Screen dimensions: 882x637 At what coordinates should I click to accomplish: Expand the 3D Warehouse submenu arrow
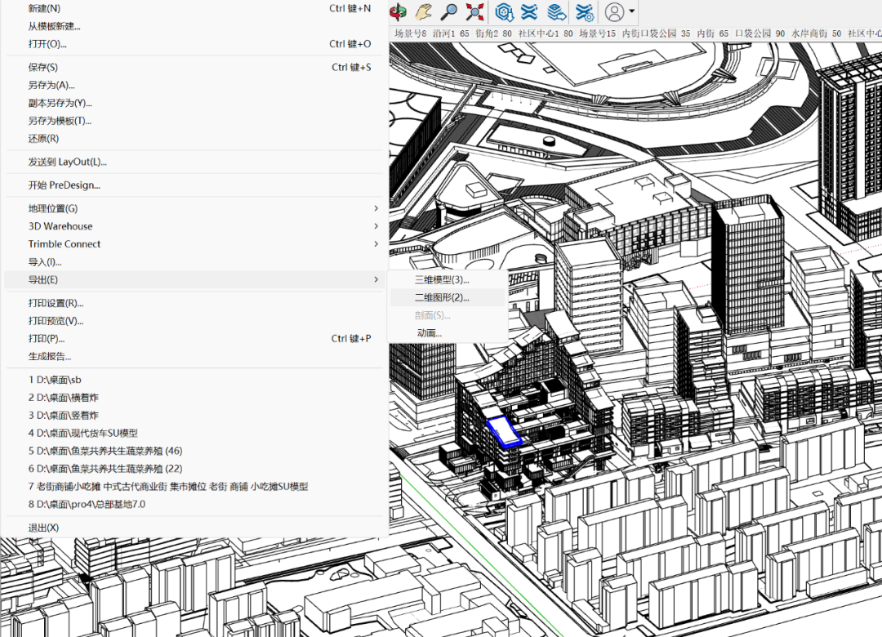tap(376, 226)
